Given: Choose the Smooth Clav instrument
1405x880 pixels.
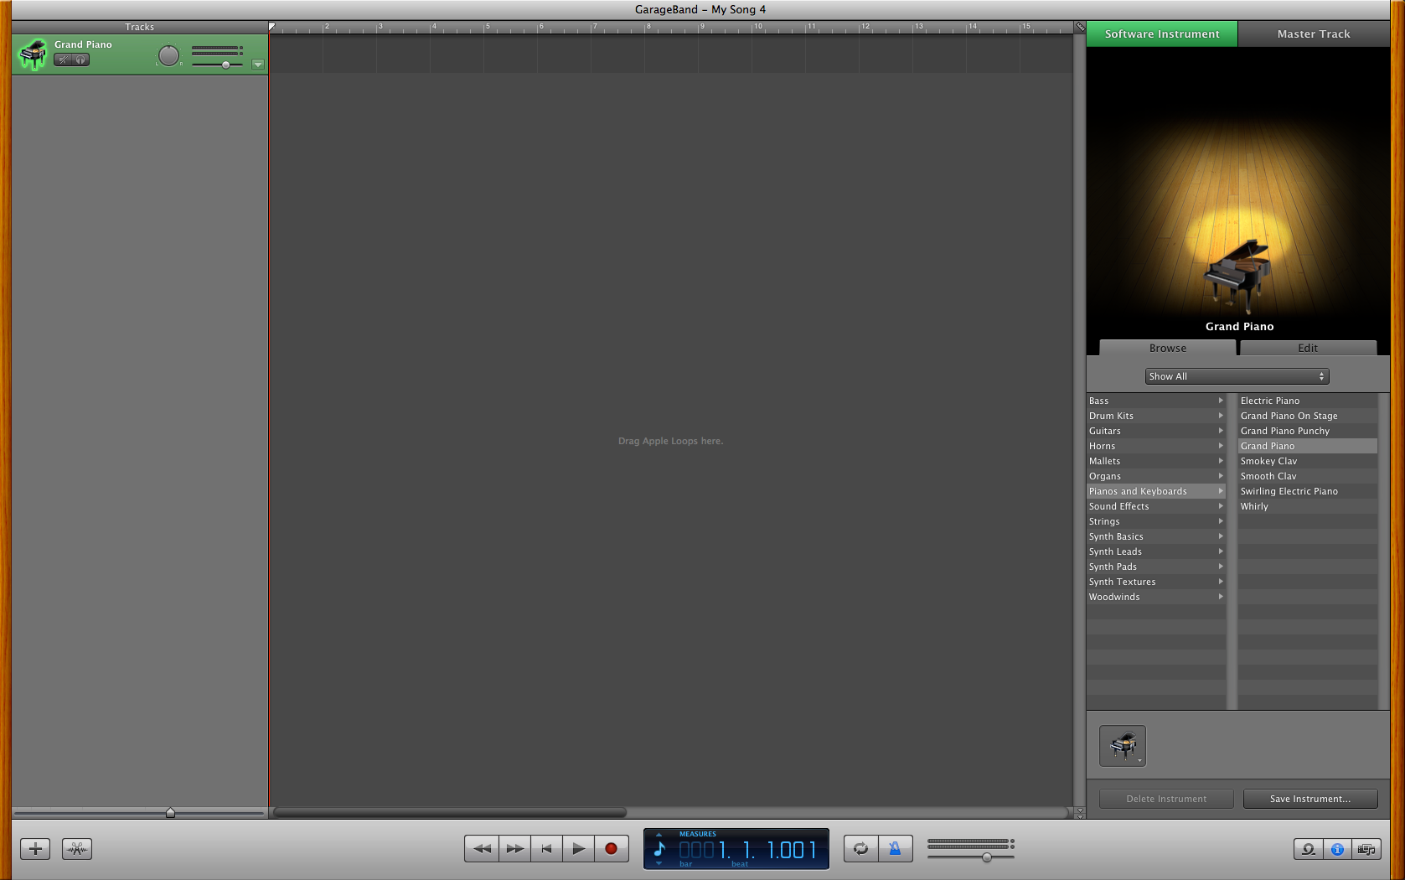Looking at the screenshot, I should 1308,476.
